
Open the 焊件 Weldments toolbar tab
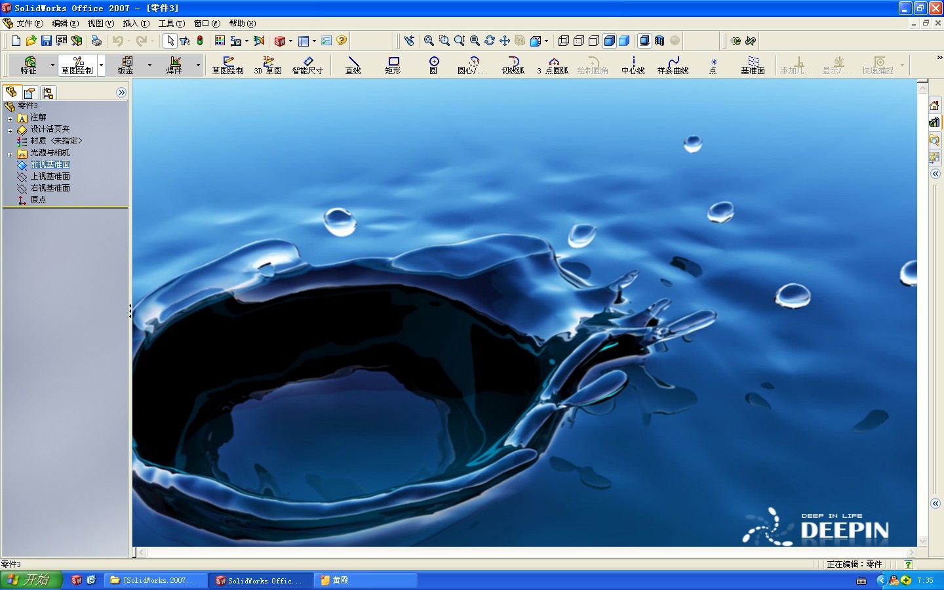[x=174, y=65]
